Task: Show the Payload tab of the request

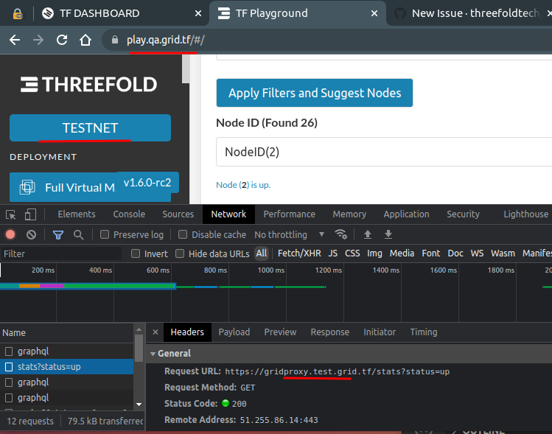Action: tap(234, 332)
